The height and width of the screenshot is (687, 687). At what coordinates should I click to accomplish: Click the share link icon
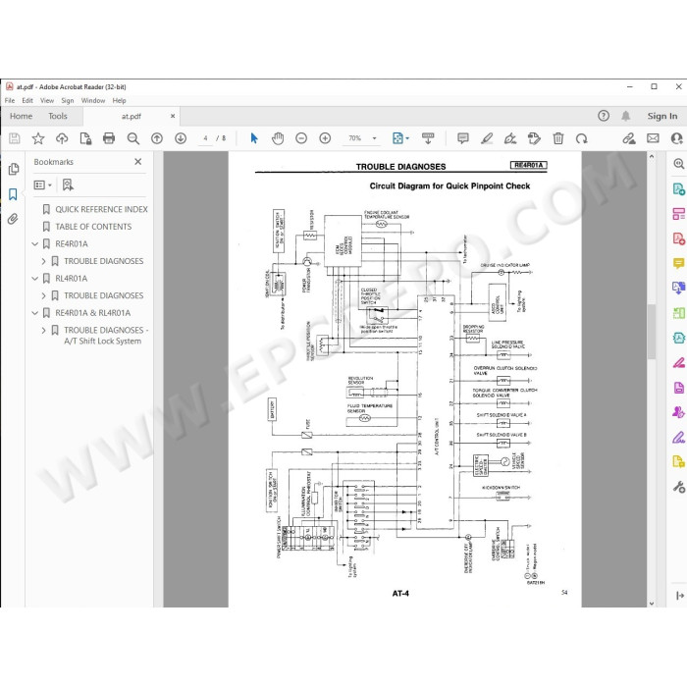(x=629, y=138)
